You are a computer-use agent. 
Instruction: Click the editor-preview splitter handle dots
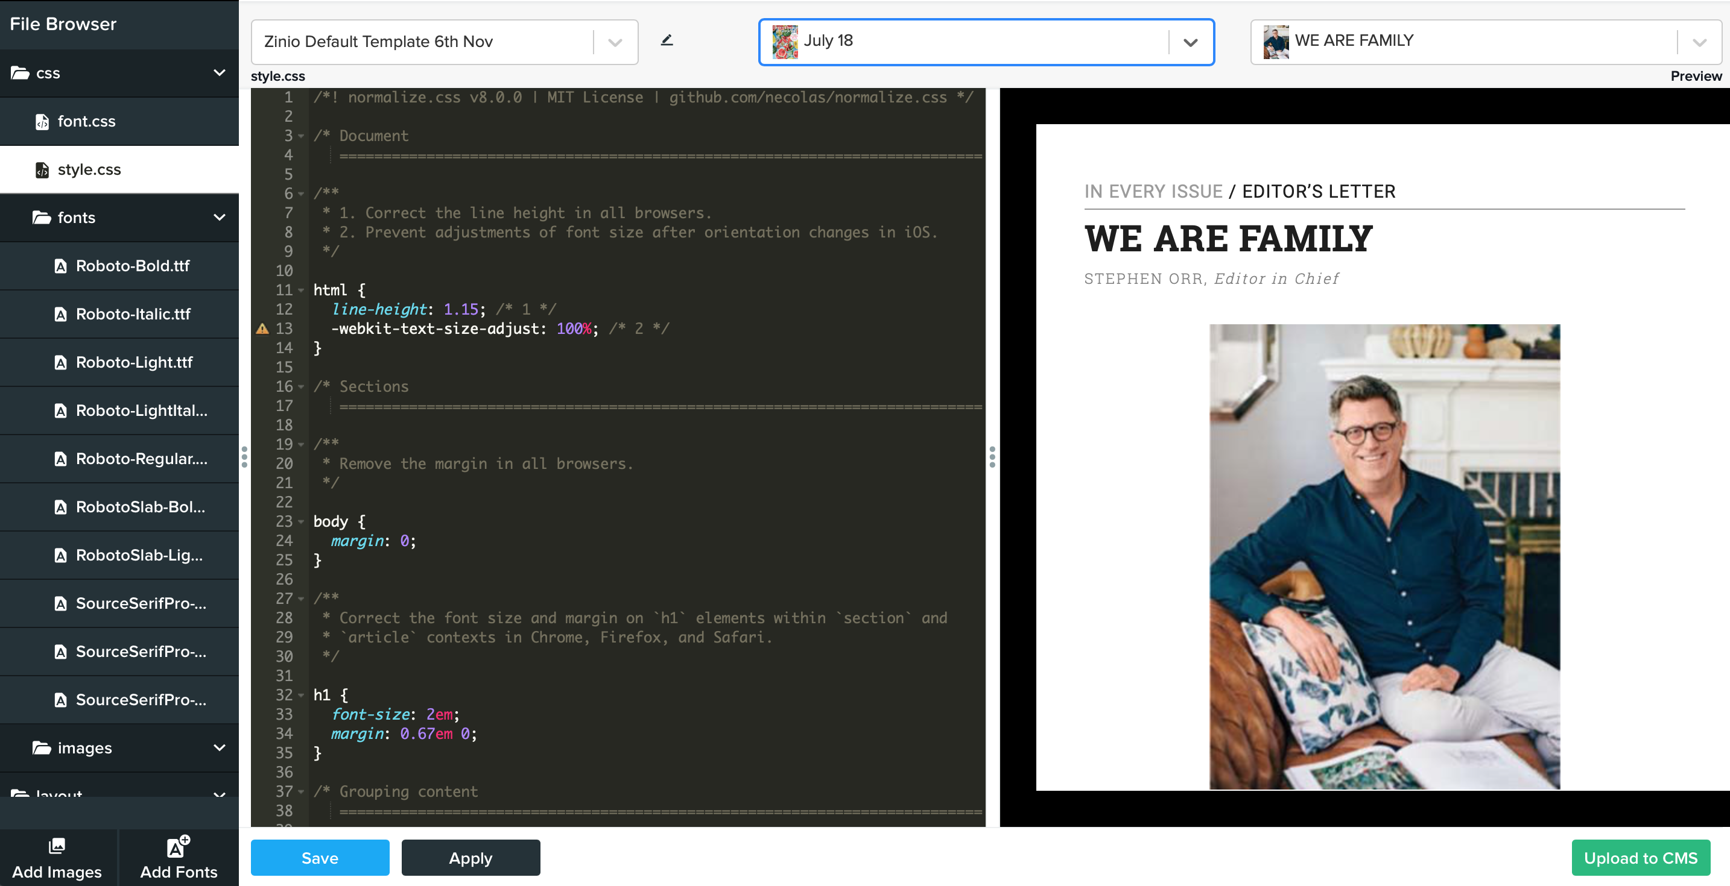tap(992, 457)
